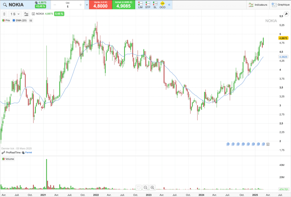Open the boxed info icon near news icons
The width and height of the screenshot is (291, 197).
[268, 144]
